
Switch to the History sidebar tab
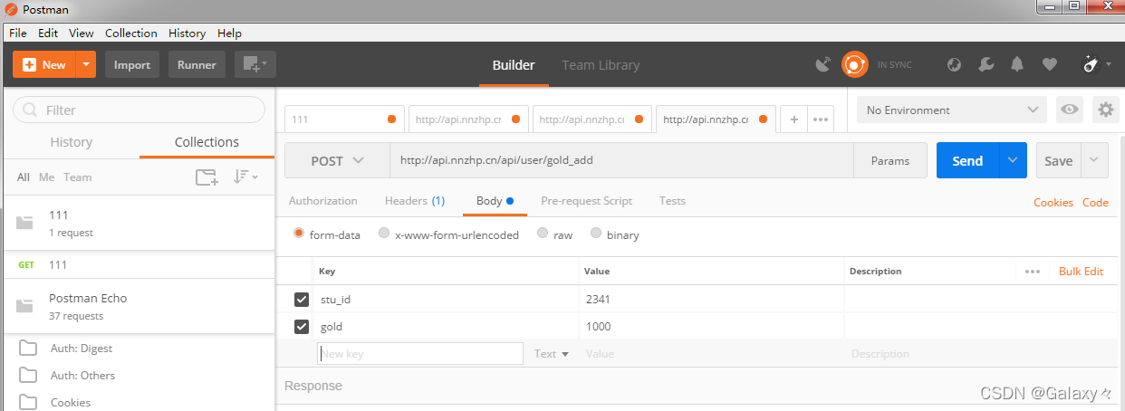point(71,142)
